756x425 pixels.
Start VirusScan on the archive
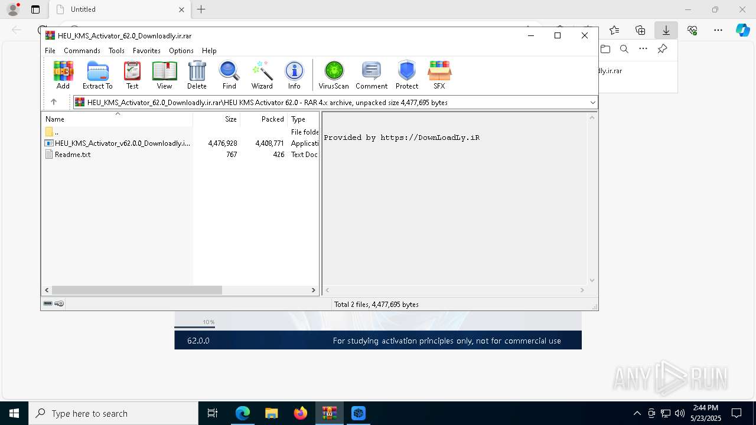point(334,75)
